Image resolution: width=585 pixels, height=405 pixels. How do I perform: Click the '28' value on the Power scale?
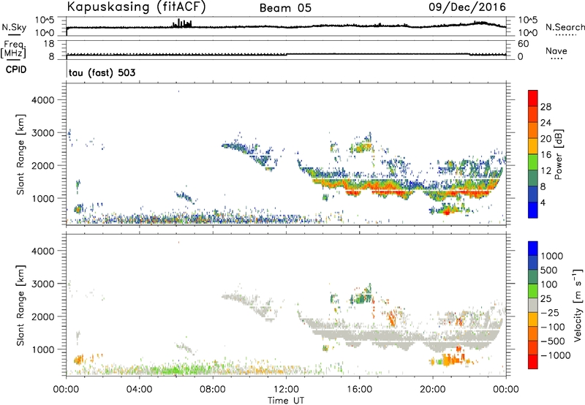tap(546, 107)
